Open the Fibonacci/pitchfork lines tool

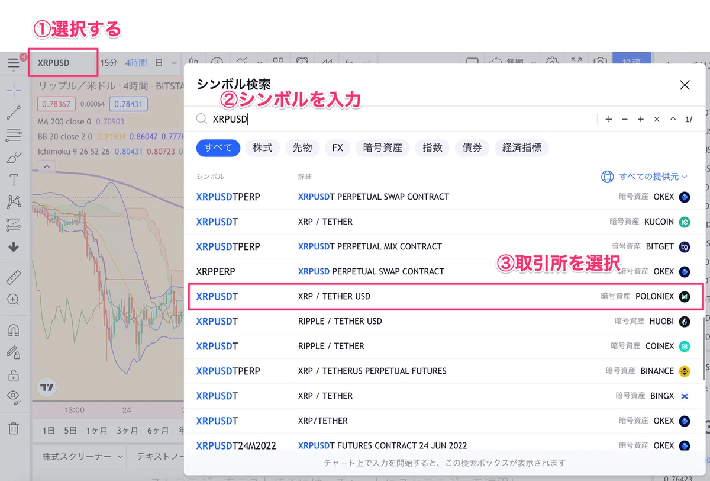pos(14,135)
